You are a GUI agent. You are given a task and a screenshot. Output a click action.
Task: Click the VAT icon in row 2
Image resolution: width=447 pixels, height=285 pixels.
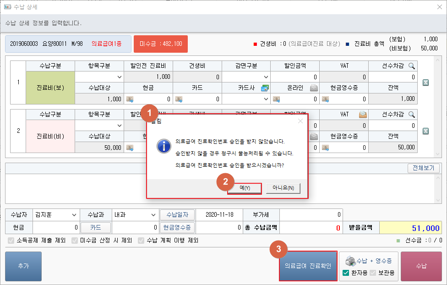point(362,115)
